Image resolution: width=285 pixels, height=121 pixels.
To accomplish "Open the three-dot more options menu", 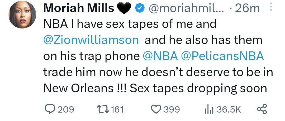I will click(270, 8).
